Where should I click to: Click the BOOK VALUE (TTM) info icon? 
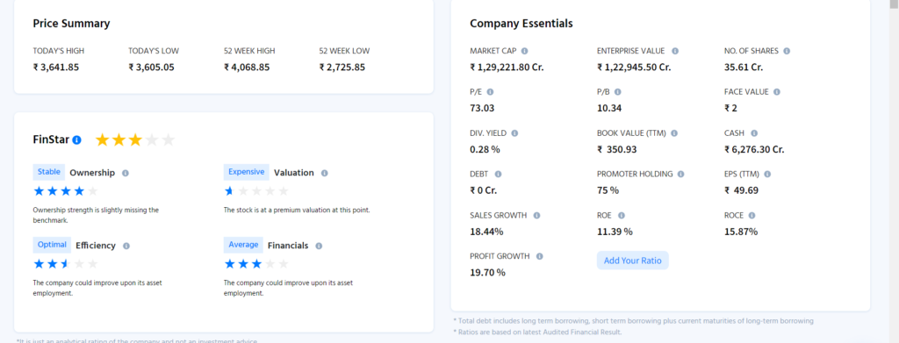click(x=674, y=132)
